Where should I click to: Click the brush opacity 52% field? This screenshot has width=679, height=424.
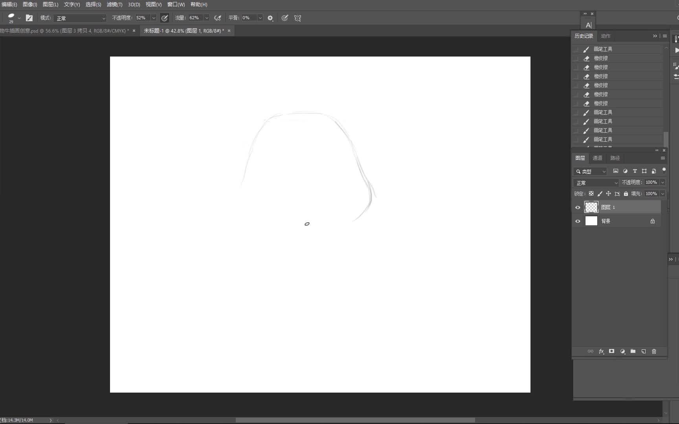(x=142, y=18)
